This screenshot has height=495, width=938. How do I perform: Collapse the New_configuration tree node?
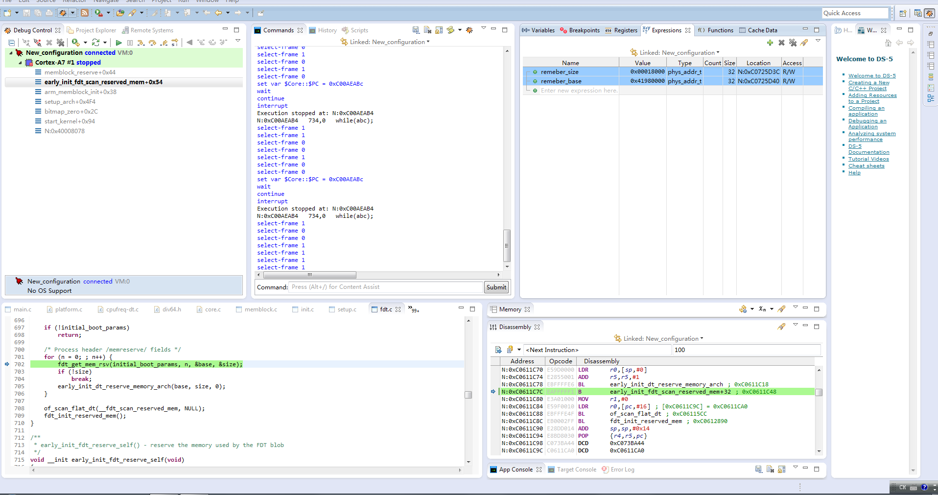(x=11, y=53)
